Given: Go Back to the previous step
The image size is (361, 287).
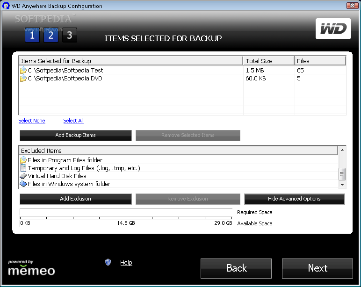Looking at the screenshot, I should [x=236, y=268].
